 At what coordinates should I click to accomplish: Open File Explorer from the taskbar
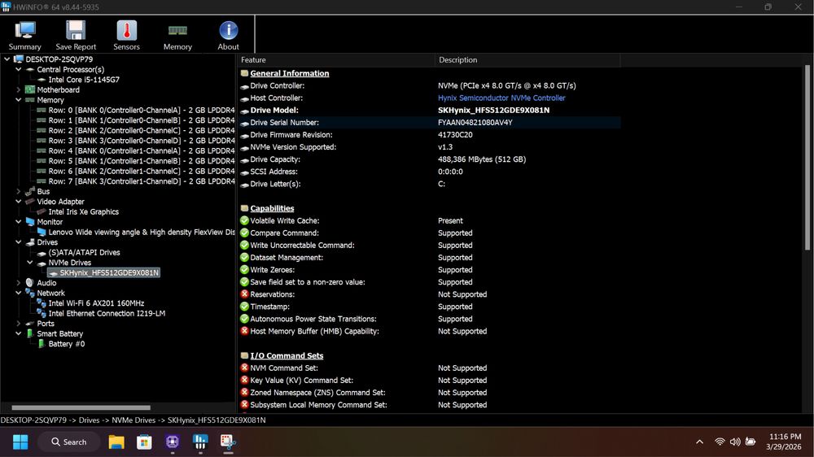tap(116, 442)
